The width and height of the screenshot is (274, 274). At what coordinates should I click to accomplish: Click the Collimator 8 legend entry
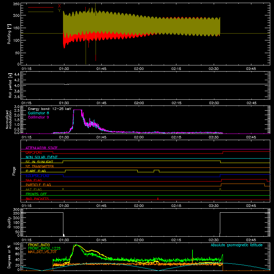pyautogui.click(x=38, y=113)
